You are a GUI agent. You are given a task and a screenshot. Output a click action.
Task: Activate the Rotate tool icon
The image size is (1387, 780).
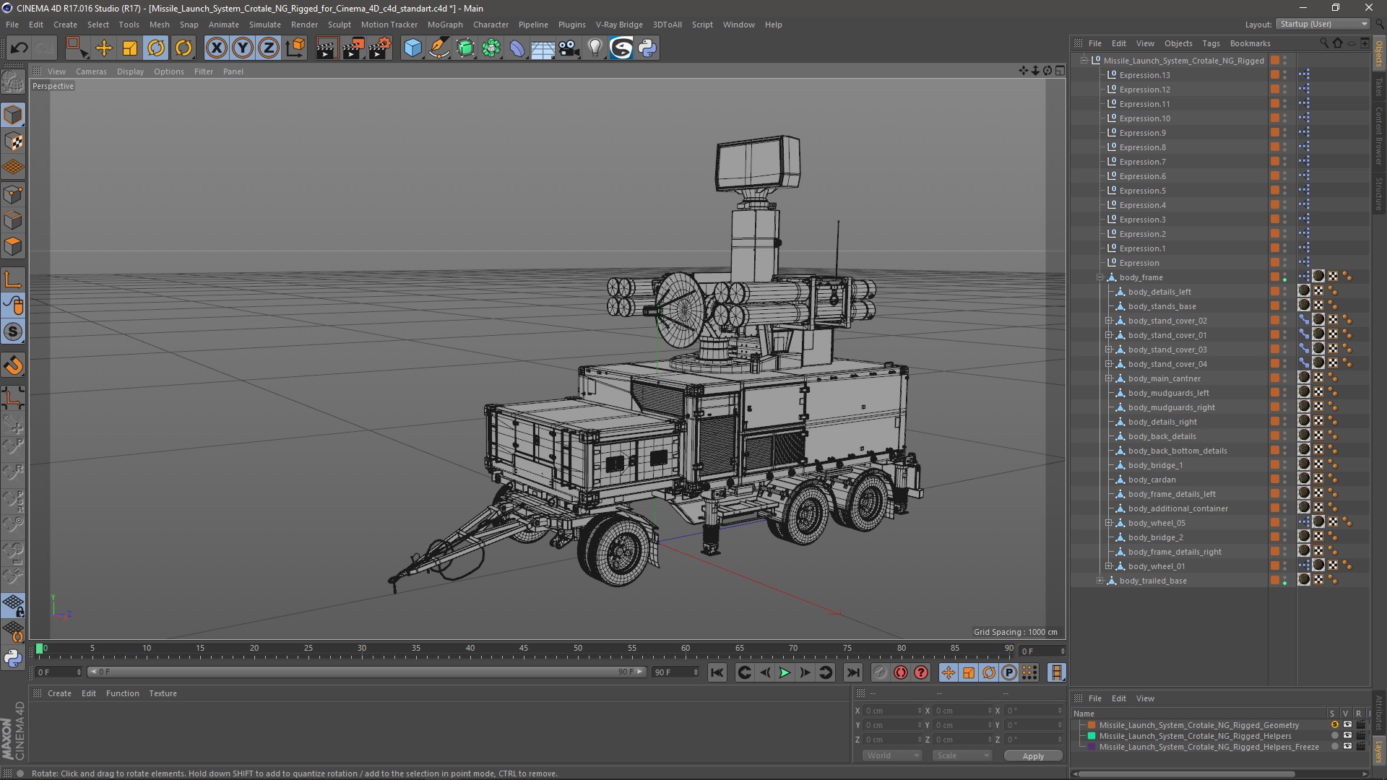[x=156, y=48]
